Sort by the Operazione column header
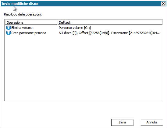The width and height of the screenshot is (167, 128). (31, 22)
